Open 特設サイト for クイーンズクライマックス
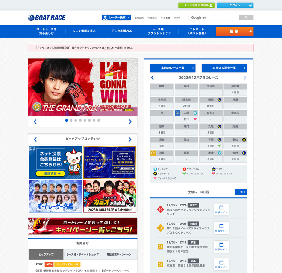 pos(221,228)
